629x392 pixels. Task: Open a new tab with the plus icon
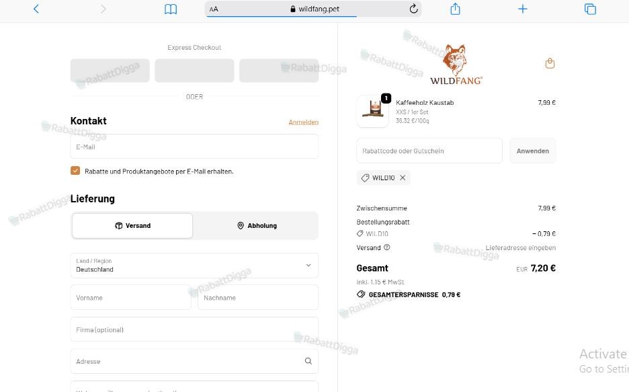(522, 9)
